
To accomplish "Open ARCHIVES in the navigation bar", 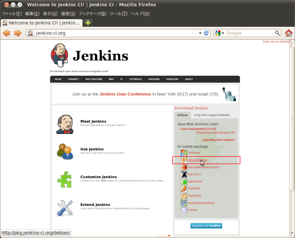I will pyautogui.click(x=154, y=79).
